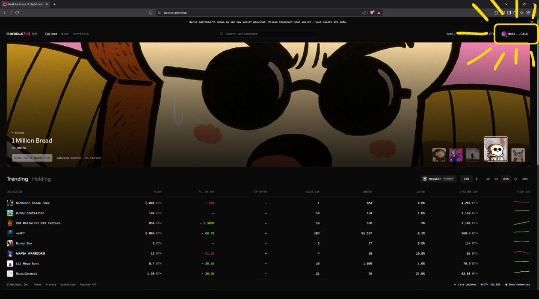The image size is (539, 299).
Task: Select the 6h time range
Action: (x=496, y=179)
